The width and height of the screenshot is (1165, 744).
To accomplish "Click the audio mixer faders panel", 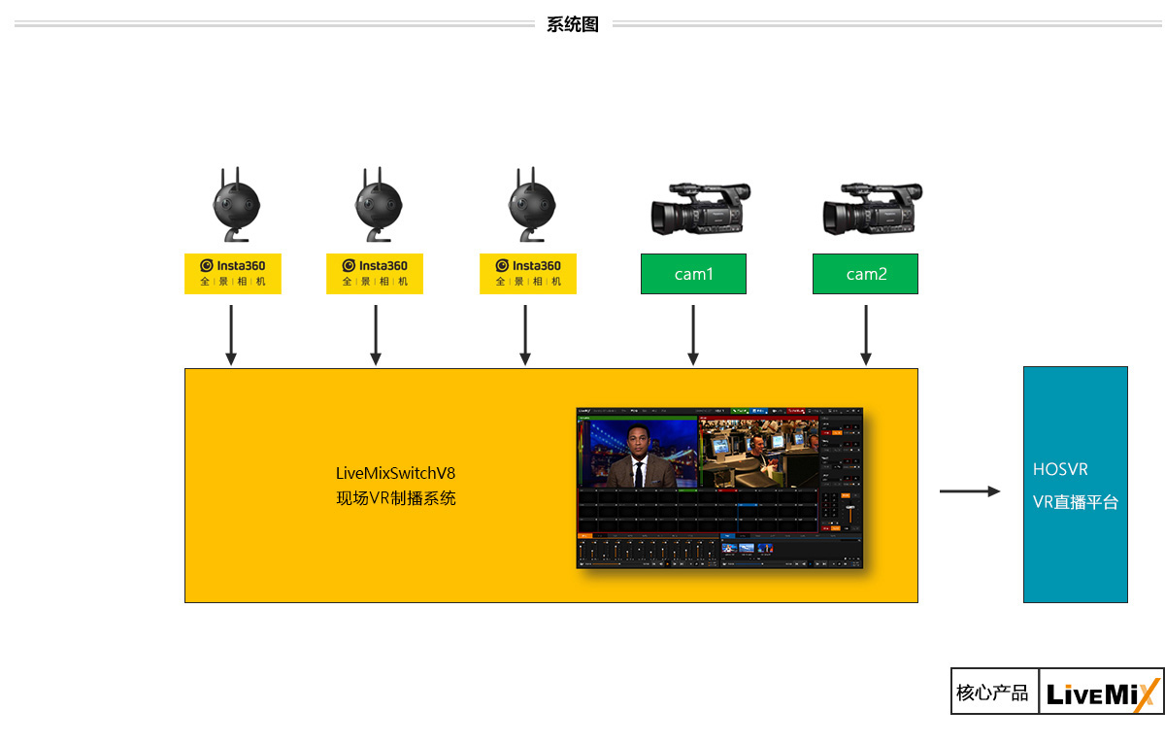I will click(x=646, y=552).
